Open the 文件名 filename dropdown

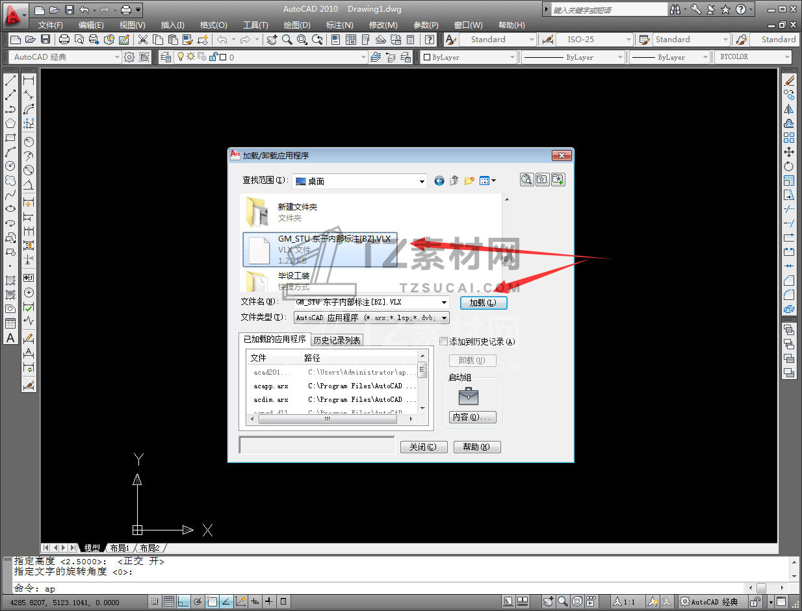point(444,303)
